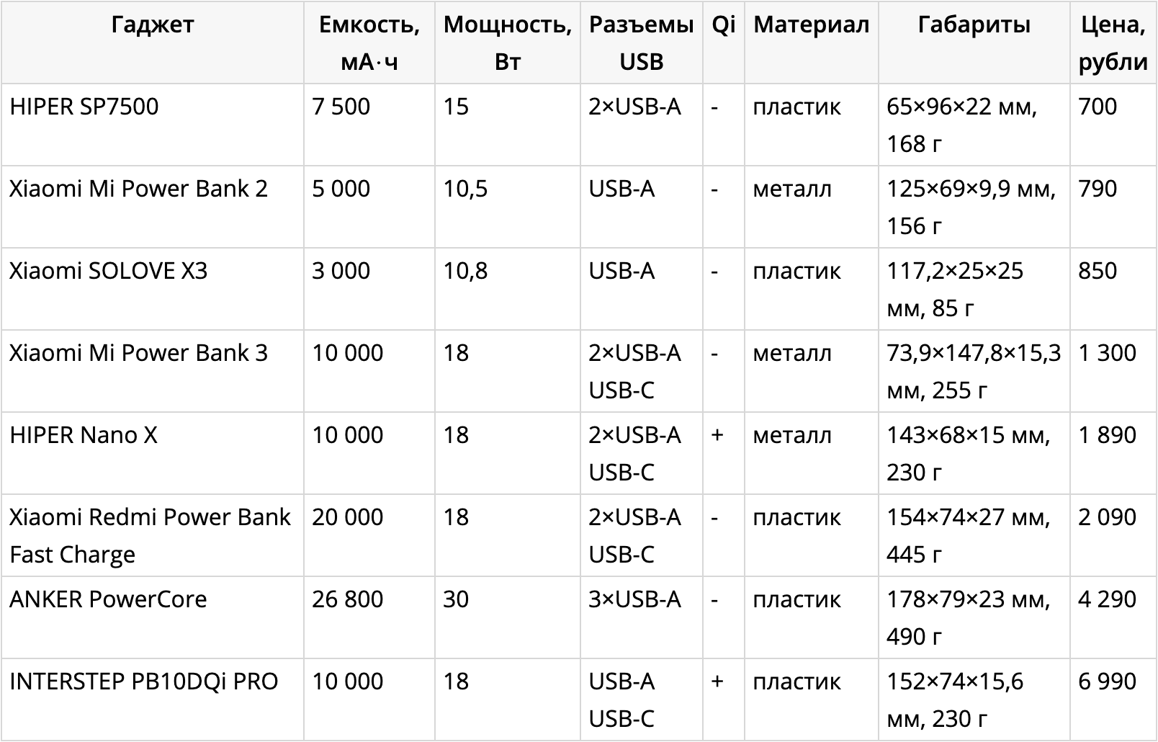Screen dimensions: 1158x742
Task: Select the Цена, рубли column header
Action: 1113,43
